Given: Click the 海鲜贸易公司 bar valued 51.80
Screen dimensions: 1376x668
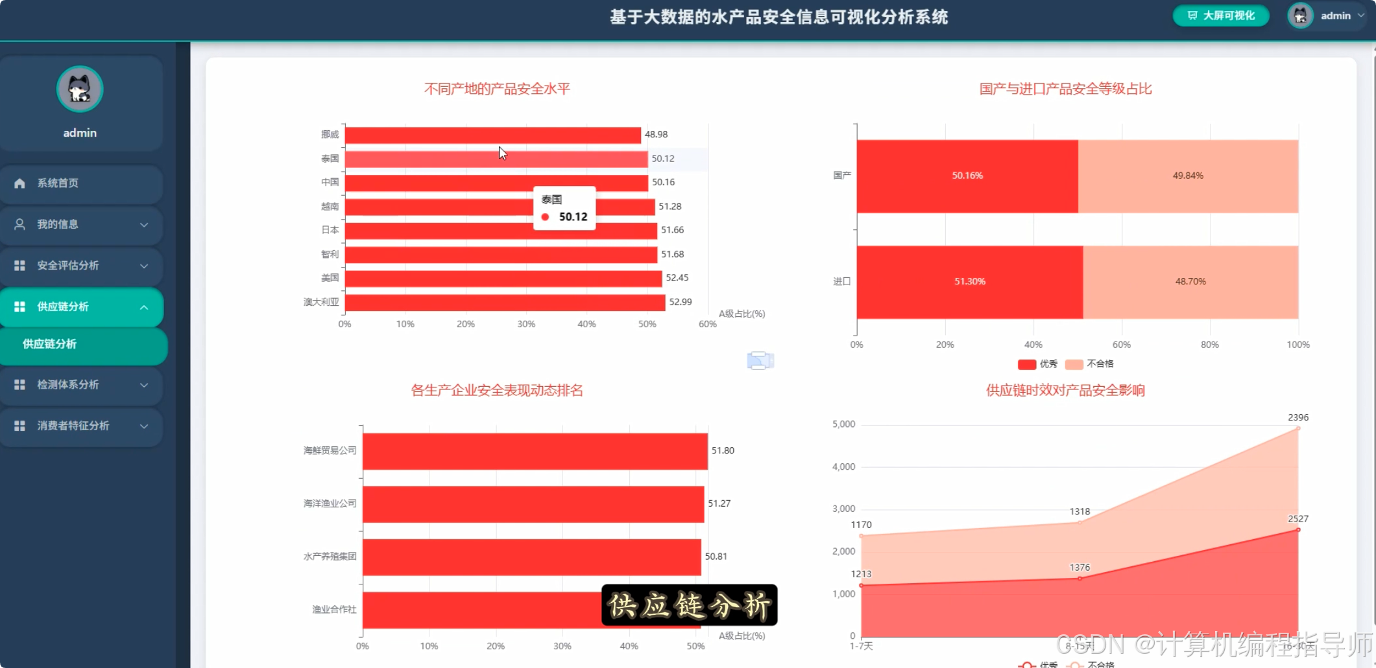Looking at the screenshot, I should (535, 451).
